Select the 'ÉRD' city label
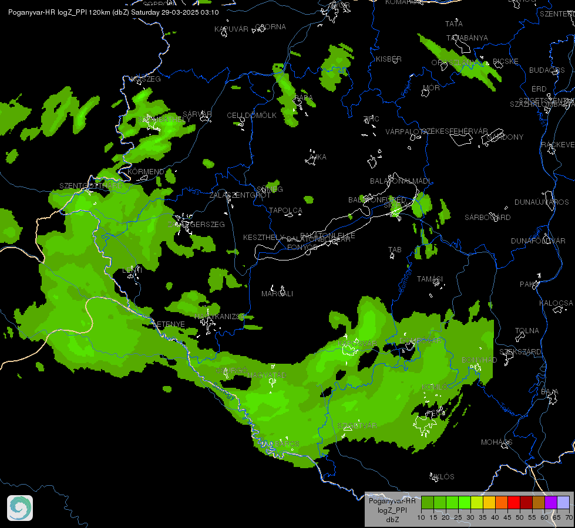 [x=539, y=89]
